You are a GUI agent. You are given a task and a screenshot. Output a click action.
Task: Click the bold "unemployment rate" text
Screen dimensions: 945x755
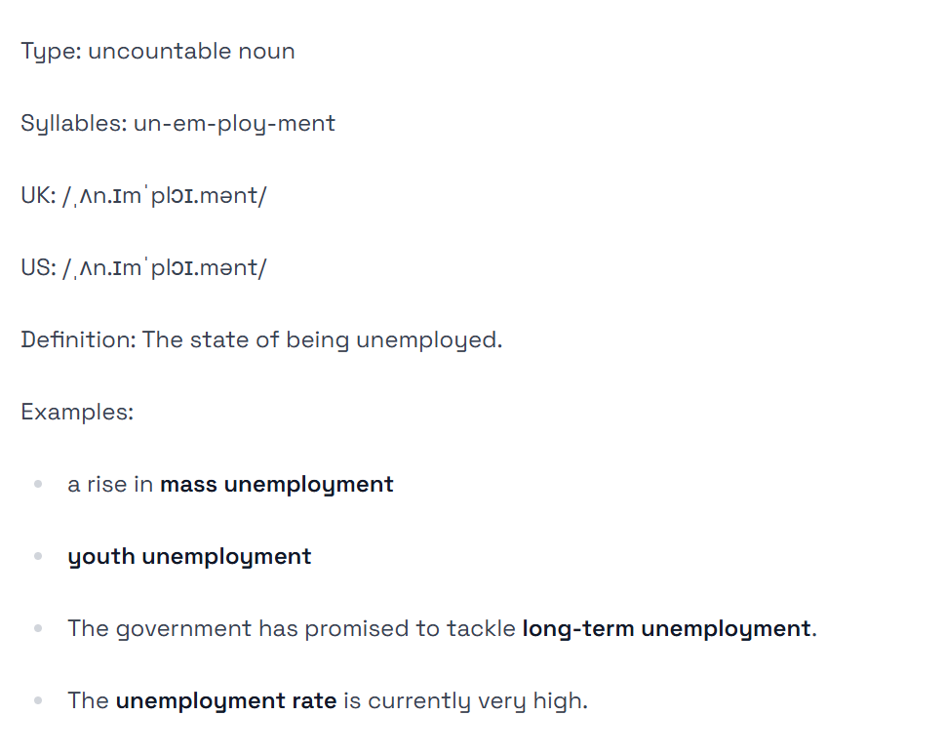[225, 701]
